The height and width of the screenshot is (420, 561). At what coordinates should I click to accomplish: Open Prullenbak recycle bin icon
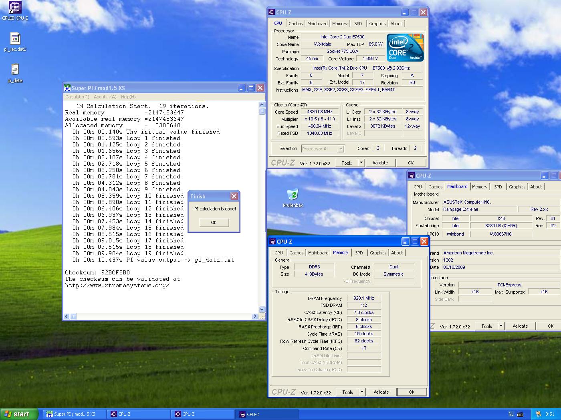(293, 198)
